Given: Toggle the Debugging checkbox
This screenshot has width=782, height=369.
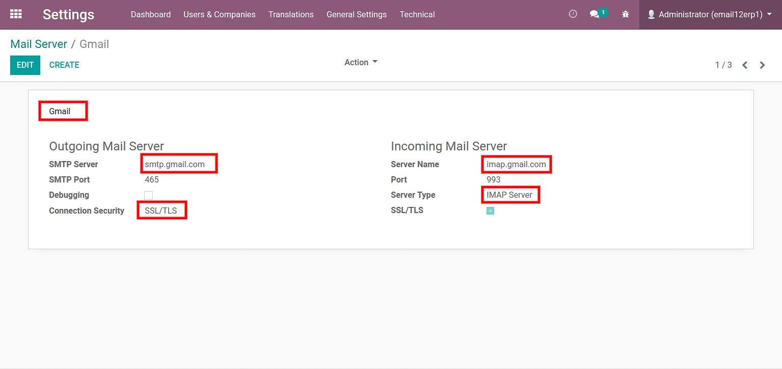Looking at the screenshot, I should click(148, 195).
